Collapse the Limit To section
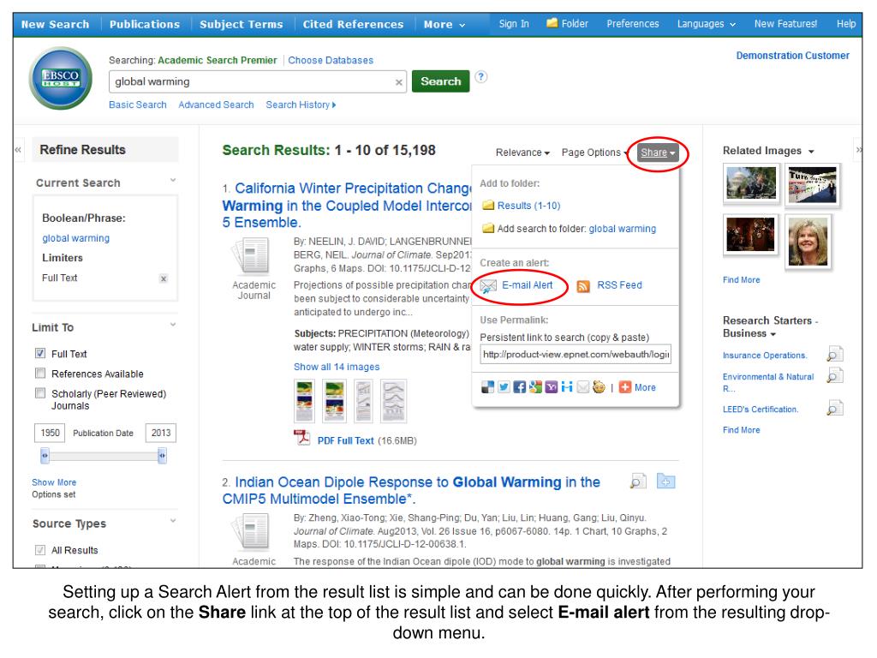This screenshot has width=877, height=658. coord(173,325)
